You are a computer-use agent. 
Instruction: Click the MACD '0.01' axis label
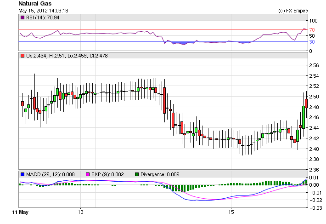pos(314,178)
